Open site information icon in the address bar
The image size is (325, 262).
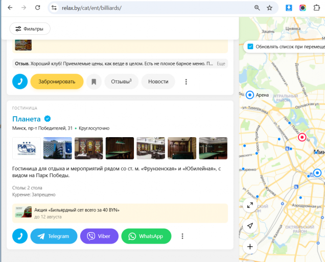click(x=54, y=8)
